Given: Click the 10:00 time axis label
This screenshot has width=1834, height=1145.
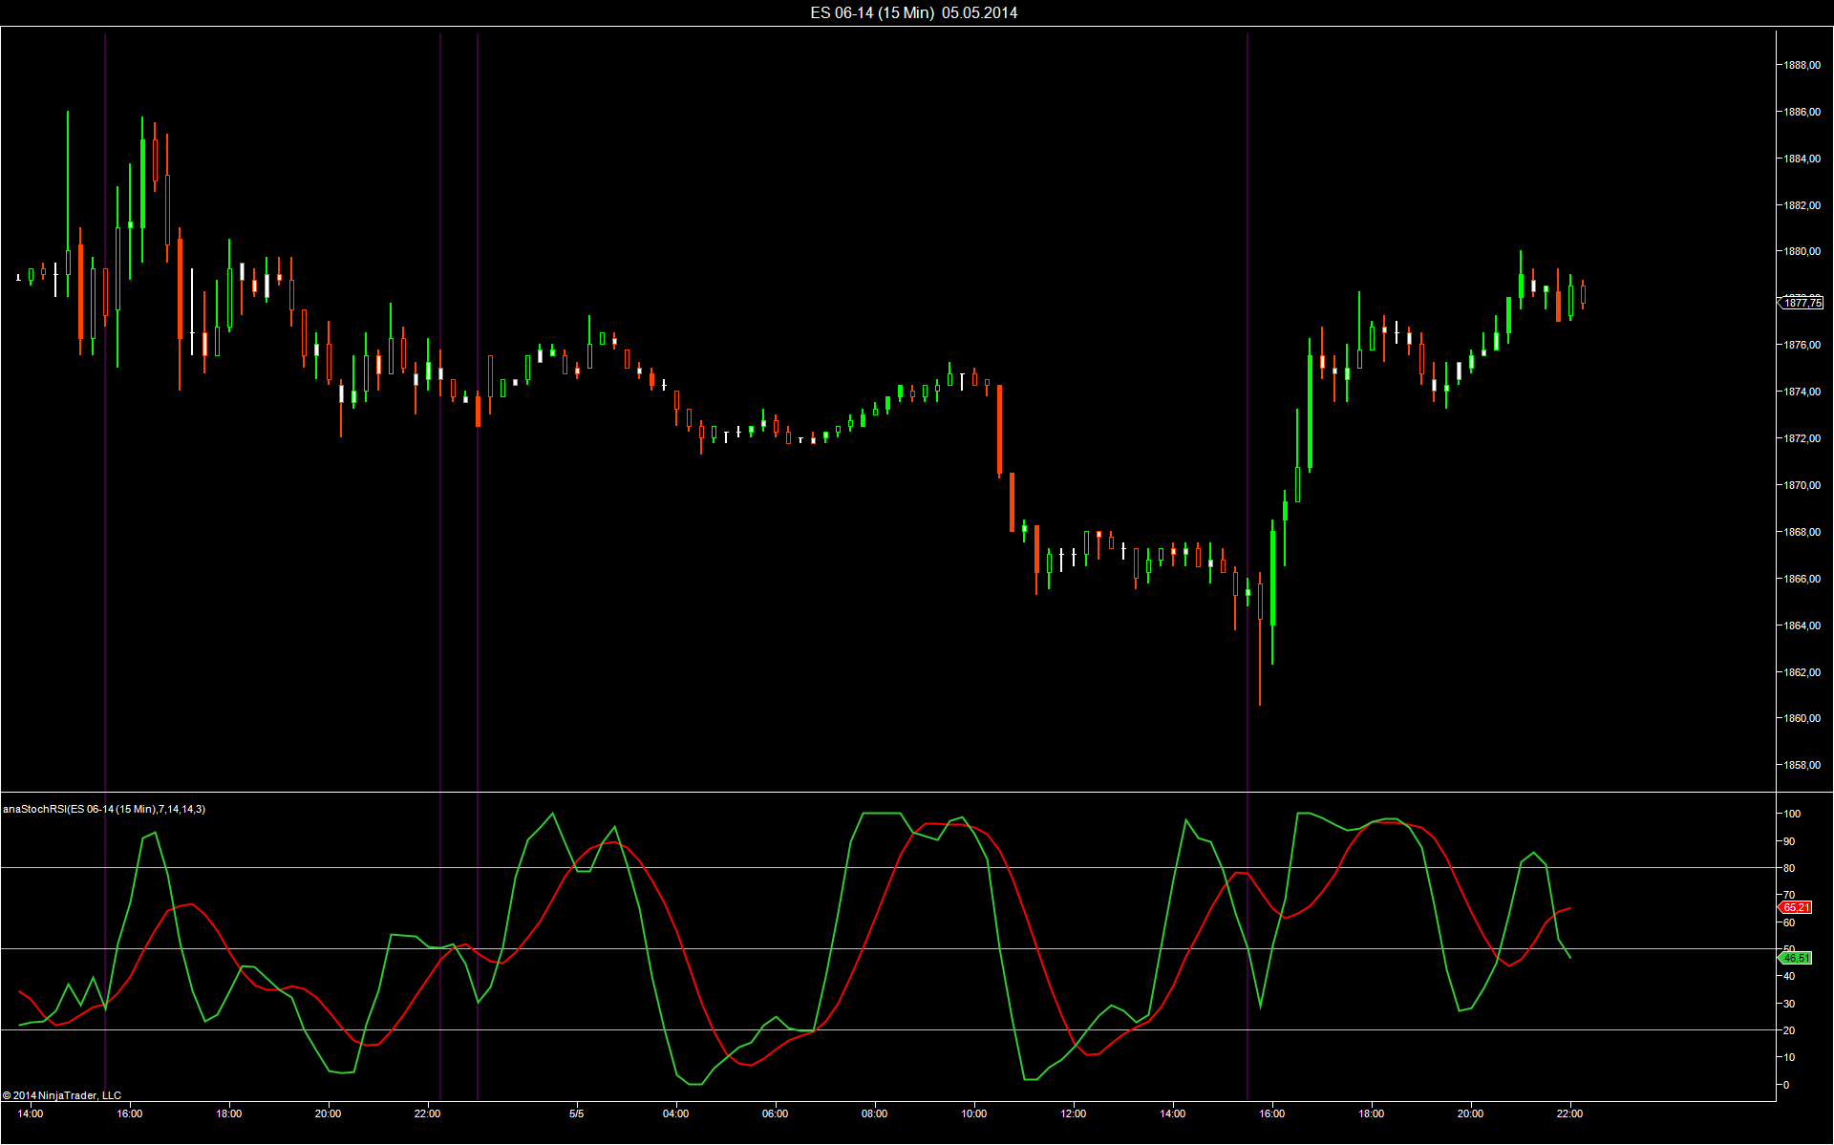Looking at the screenshot, I should (x=973, y=1113).
